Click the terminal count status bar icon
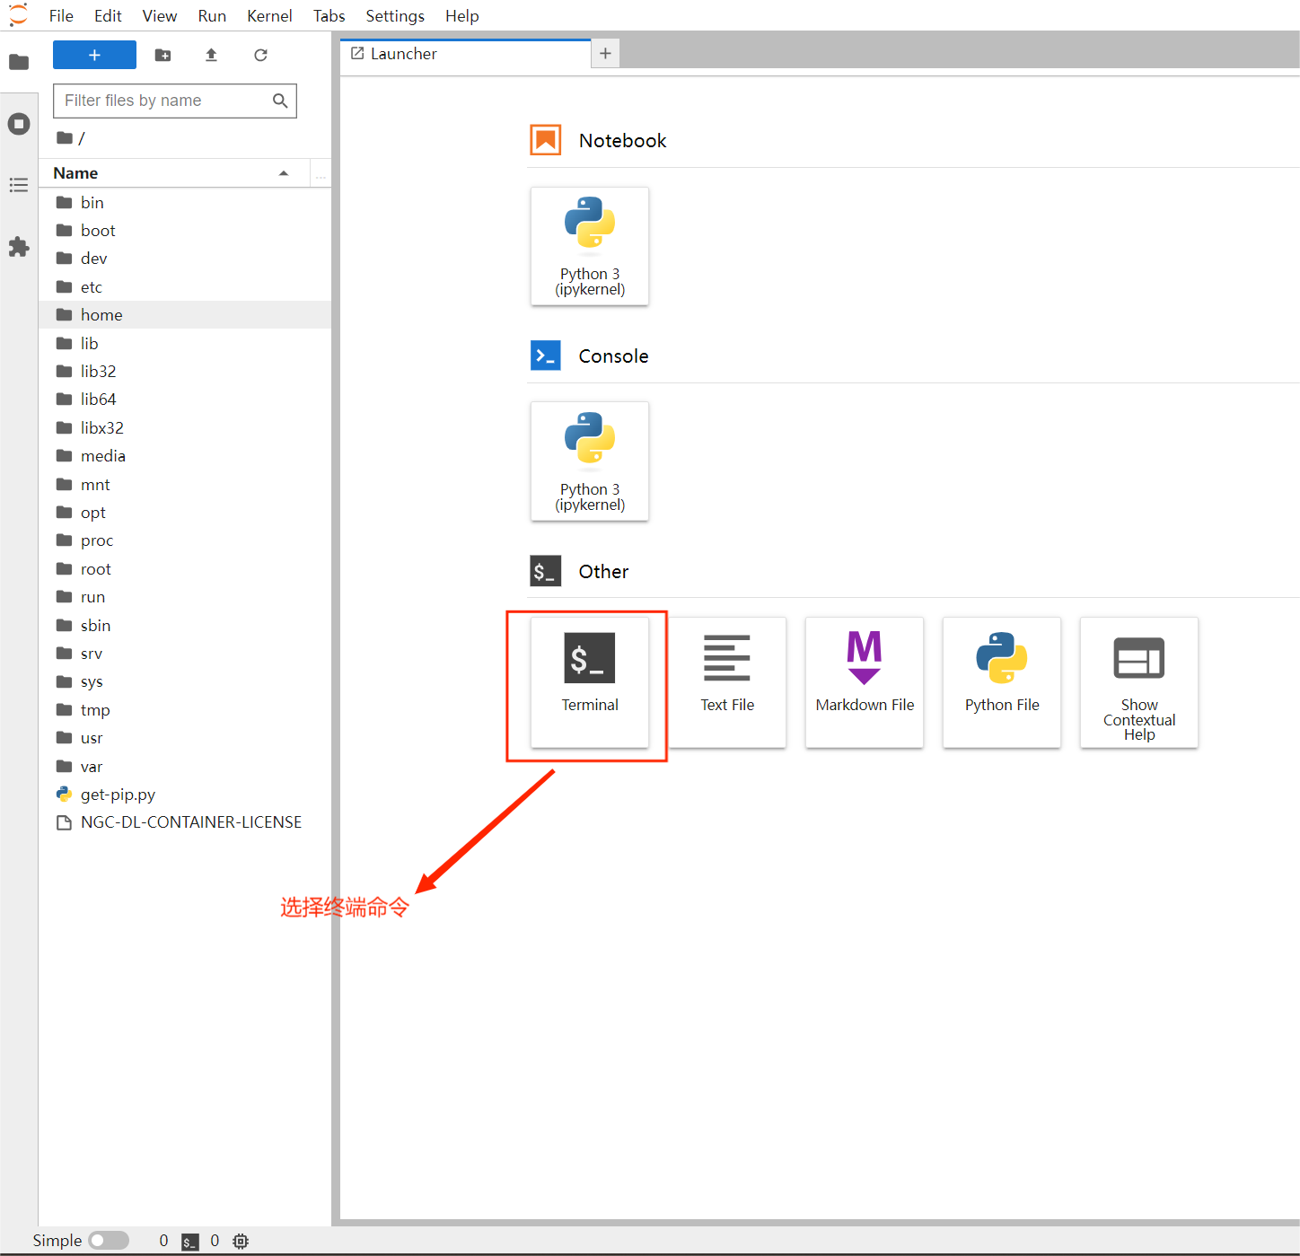1300x1256 pixels. [x=190, y=1241]
